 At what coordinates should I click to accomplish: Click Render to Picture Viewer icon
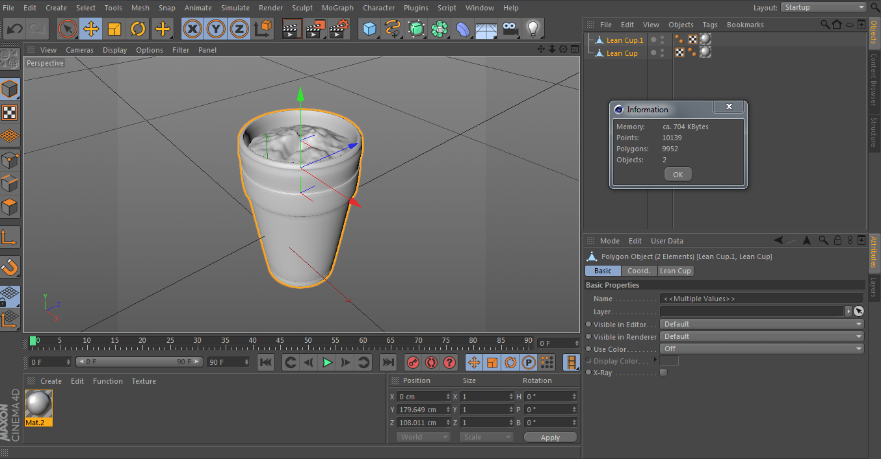(x=315, y=29)
